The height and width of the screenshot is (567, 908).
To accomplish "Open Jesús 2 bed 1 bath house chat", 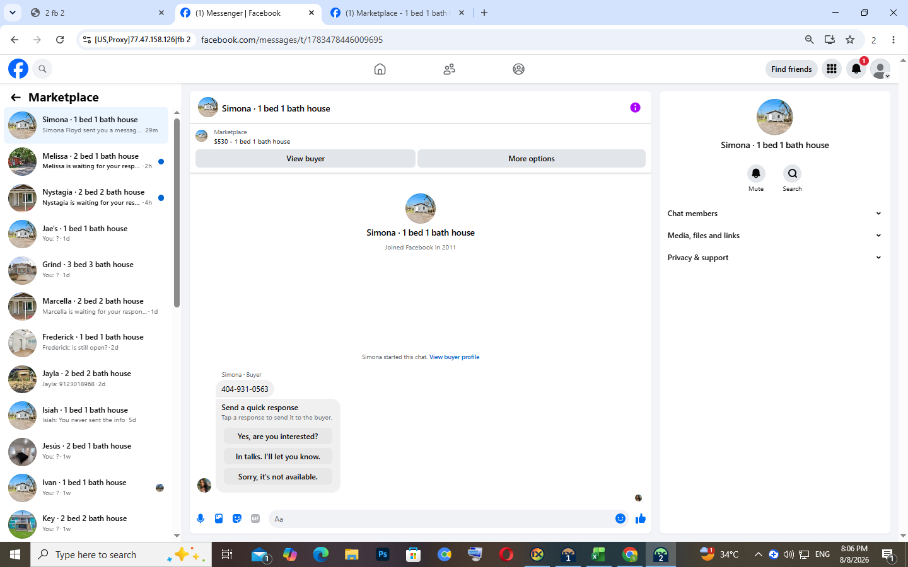I will pyautogui.click(x=87, y=451).
